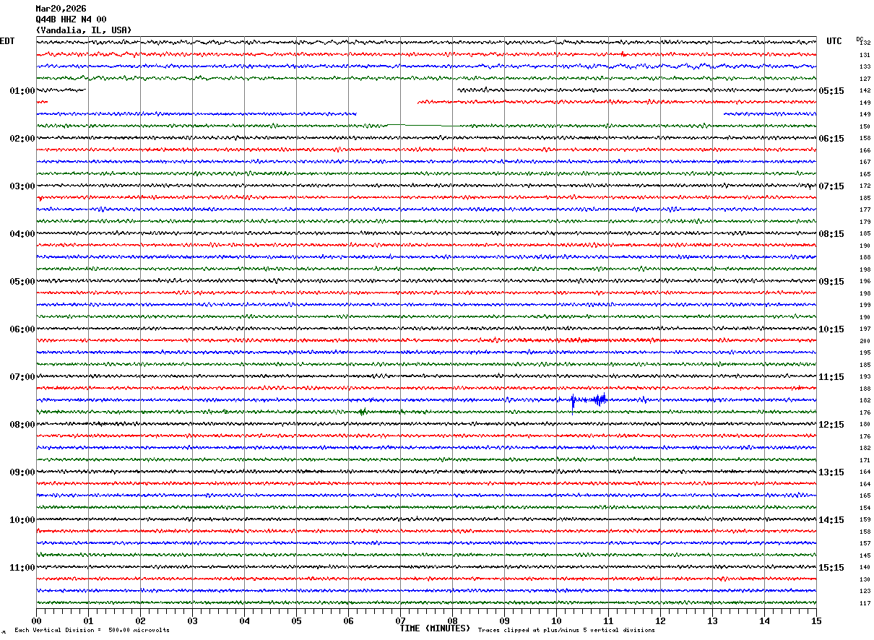Select the 01:00 EDT hour label
Viewport: 874px width, 640px height.
22,91
